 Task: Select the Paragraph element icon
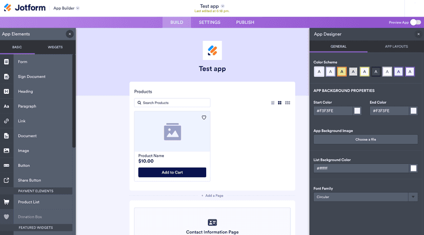coord(6,106)
